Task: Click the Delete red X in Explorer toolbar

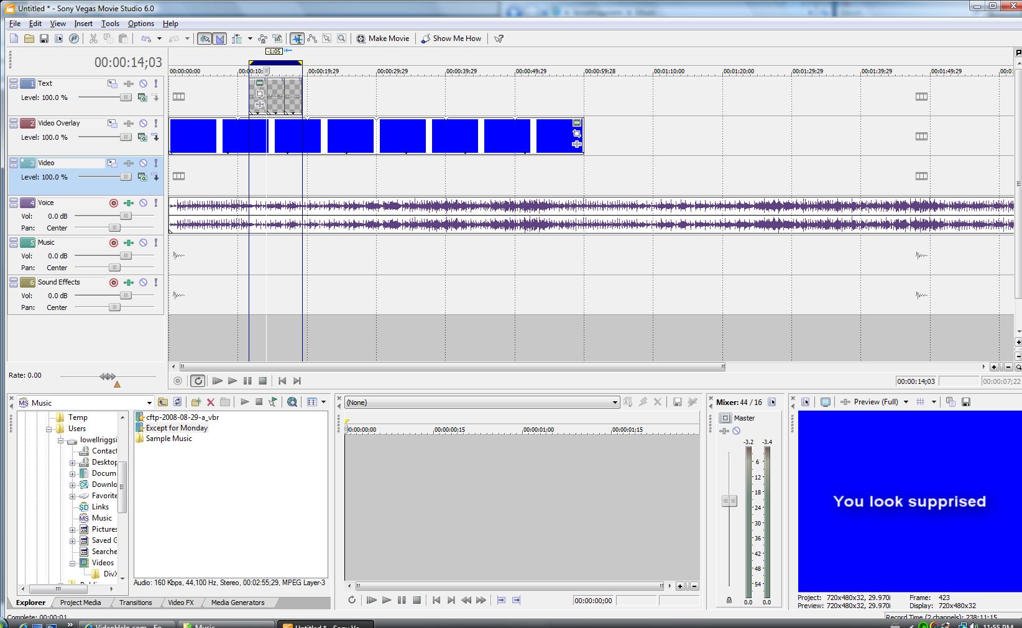Action: [210, 402]
